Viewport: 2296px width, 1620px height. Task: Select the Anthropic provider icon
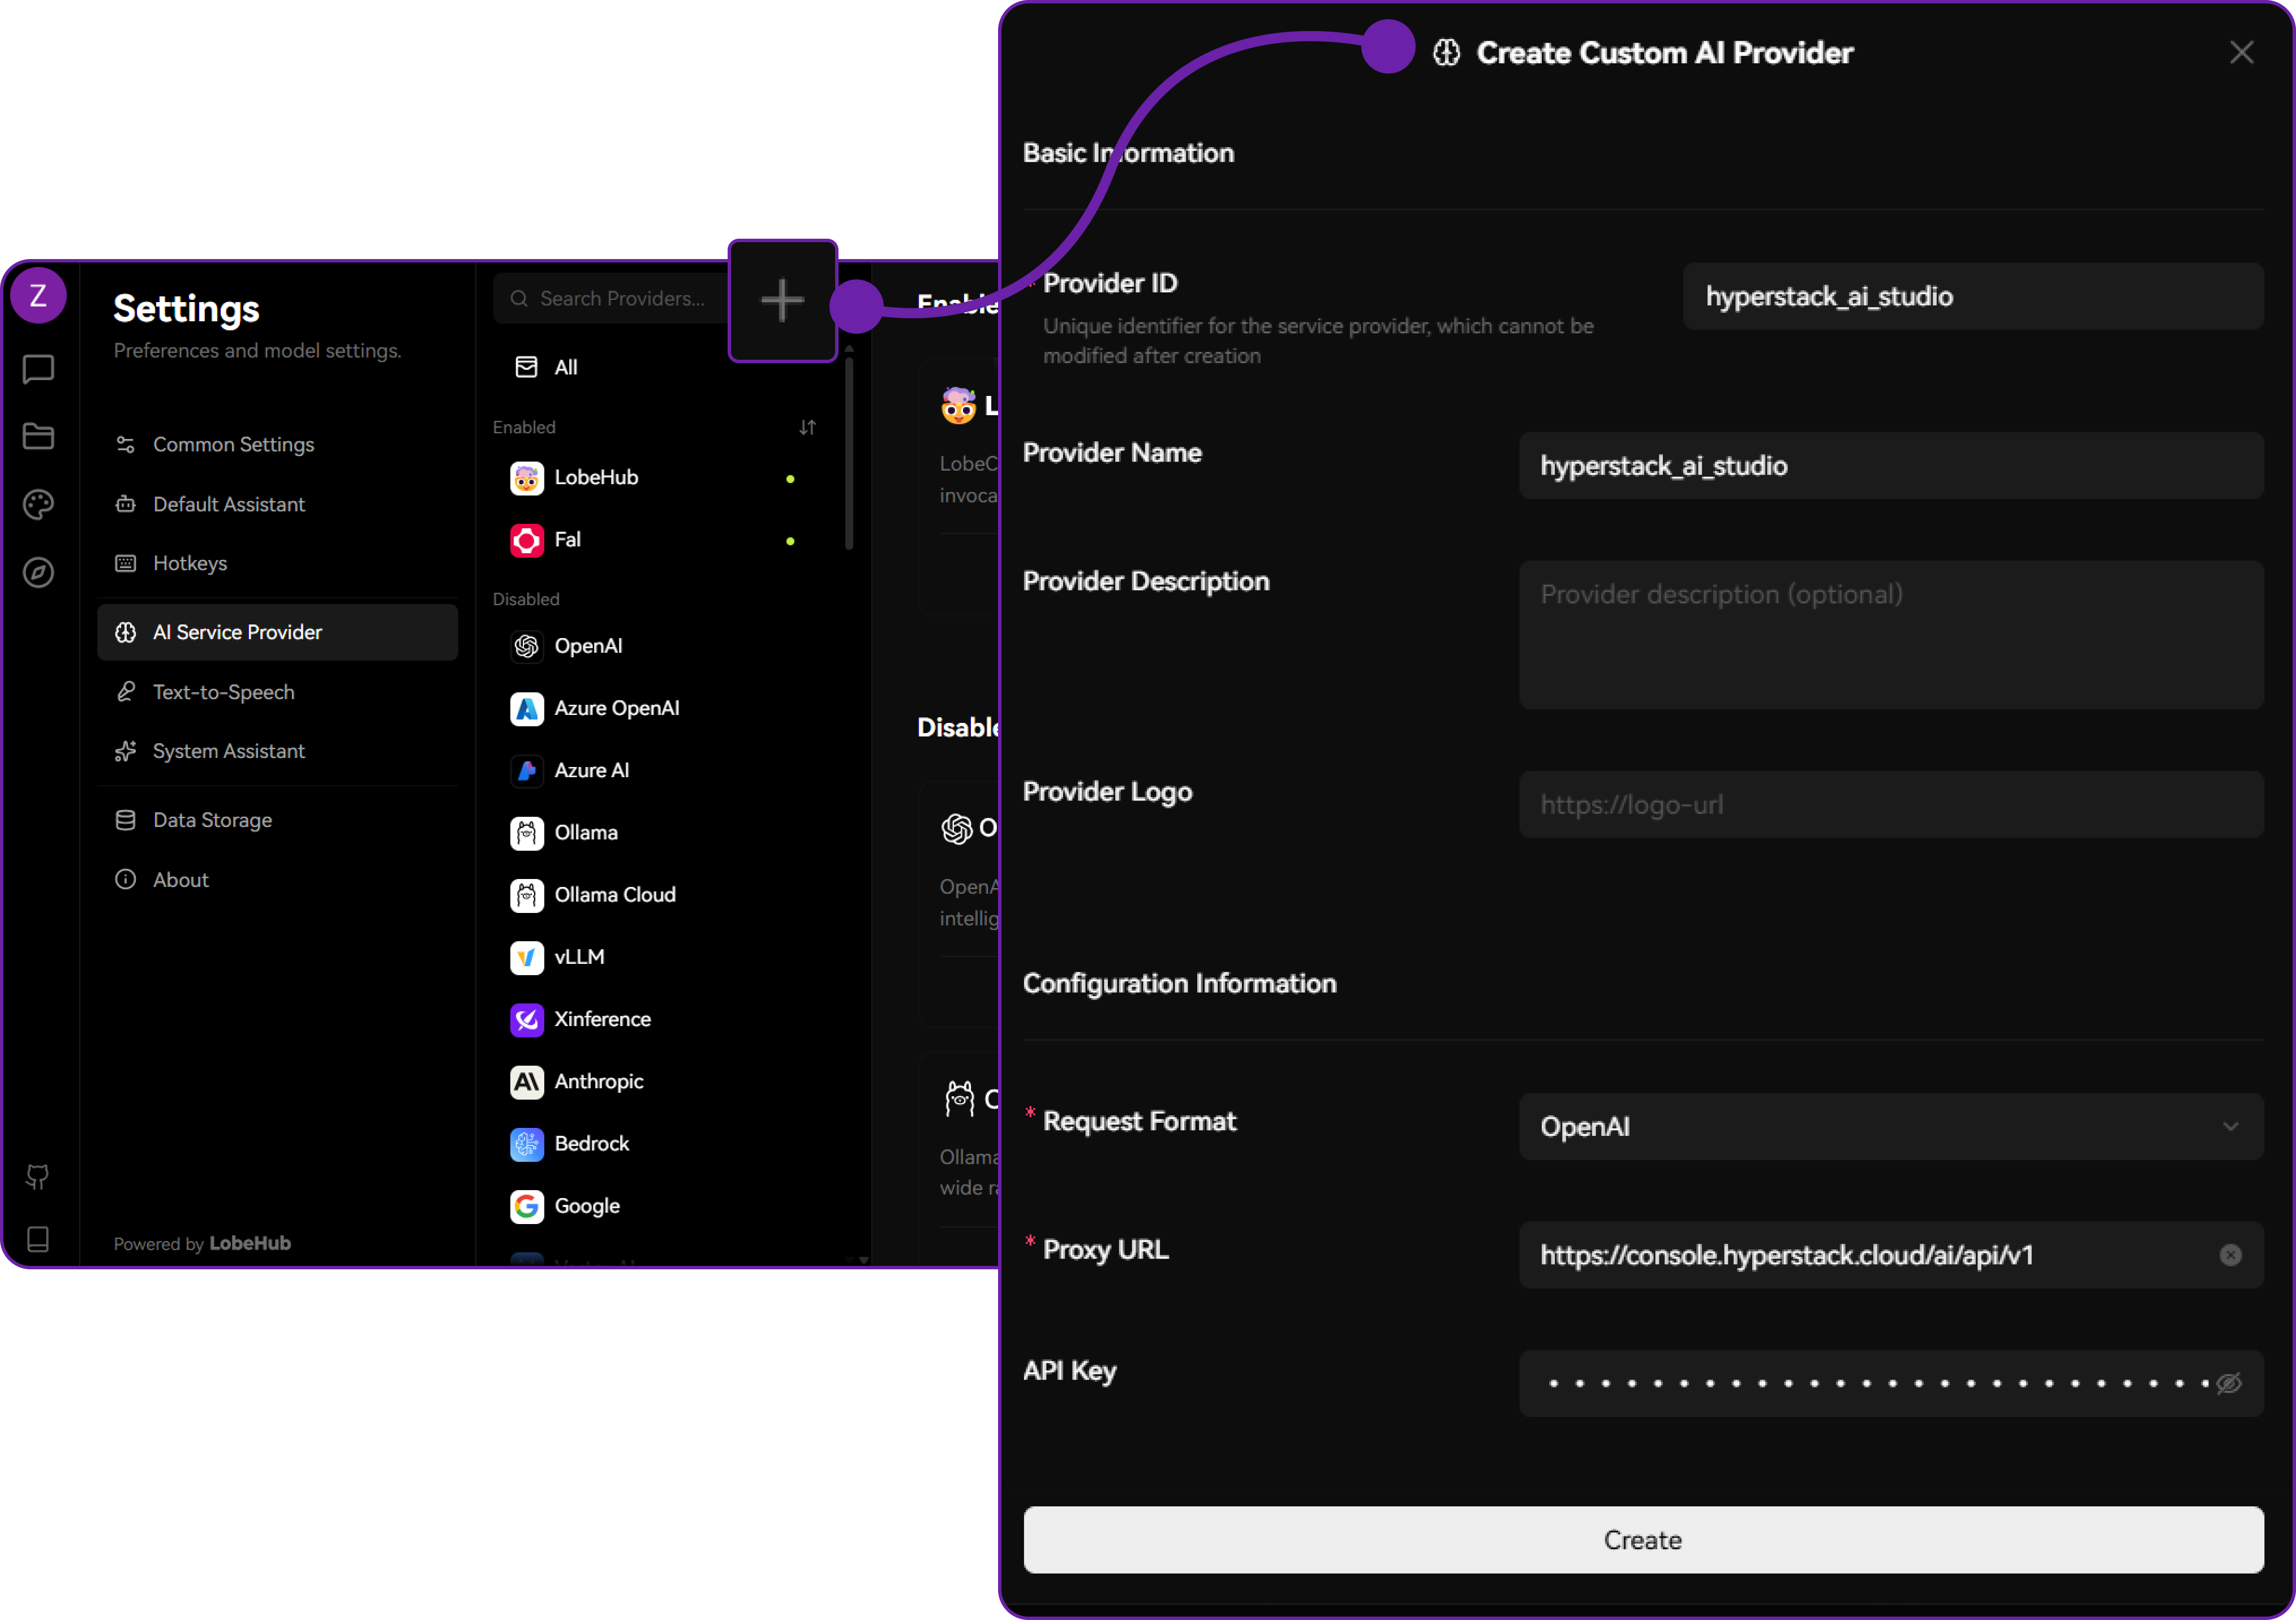click(526, 1082)
